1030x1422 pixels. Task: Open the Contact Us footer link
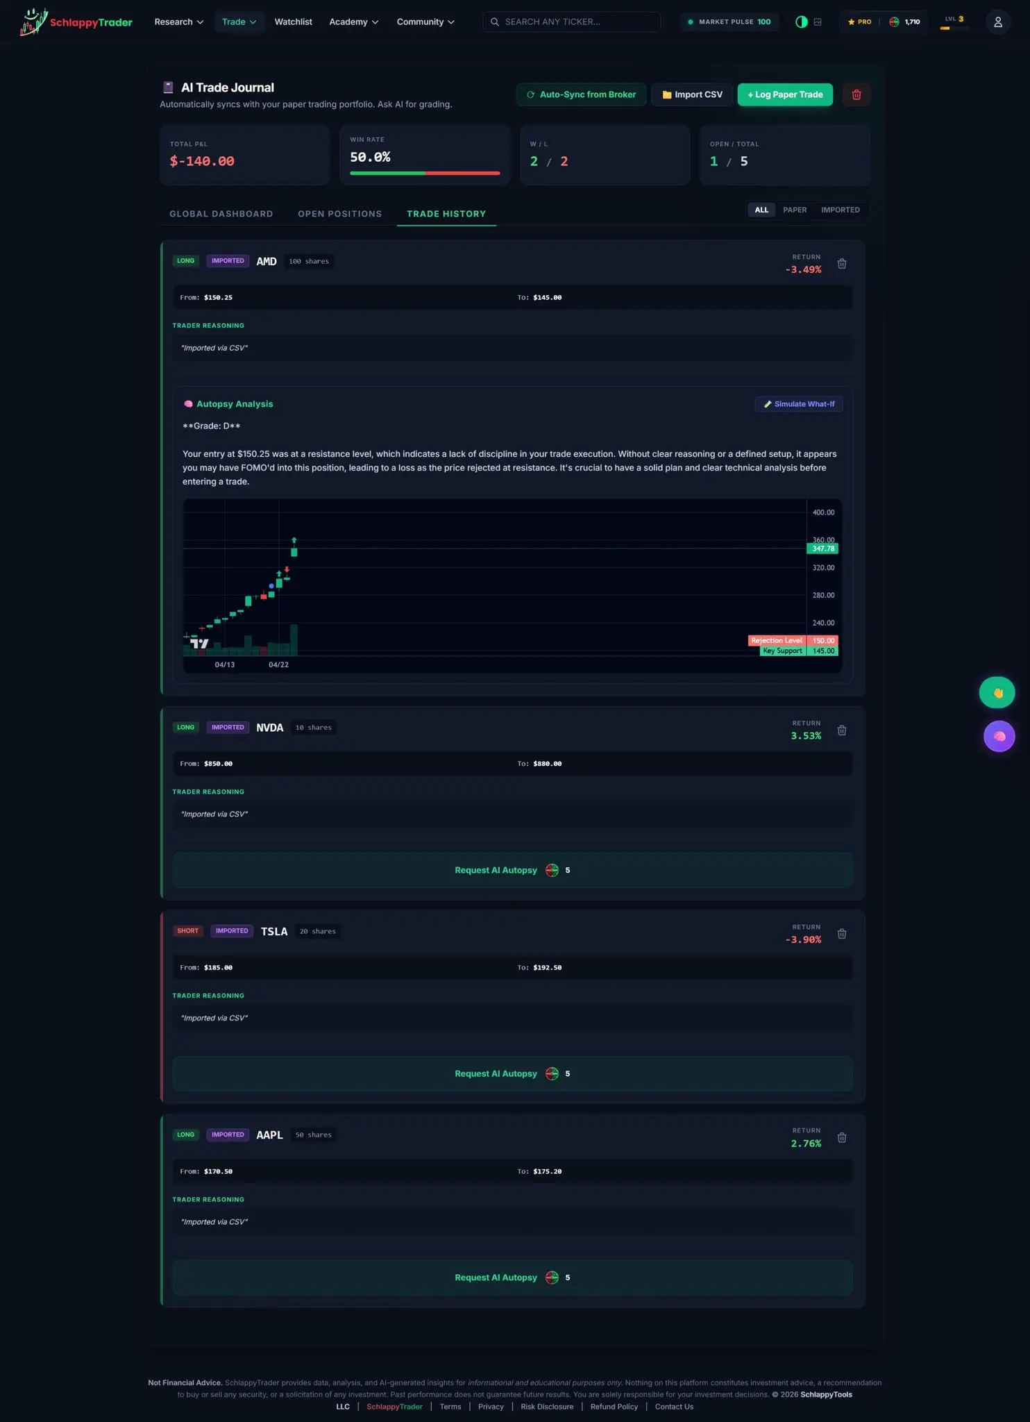674,1407
